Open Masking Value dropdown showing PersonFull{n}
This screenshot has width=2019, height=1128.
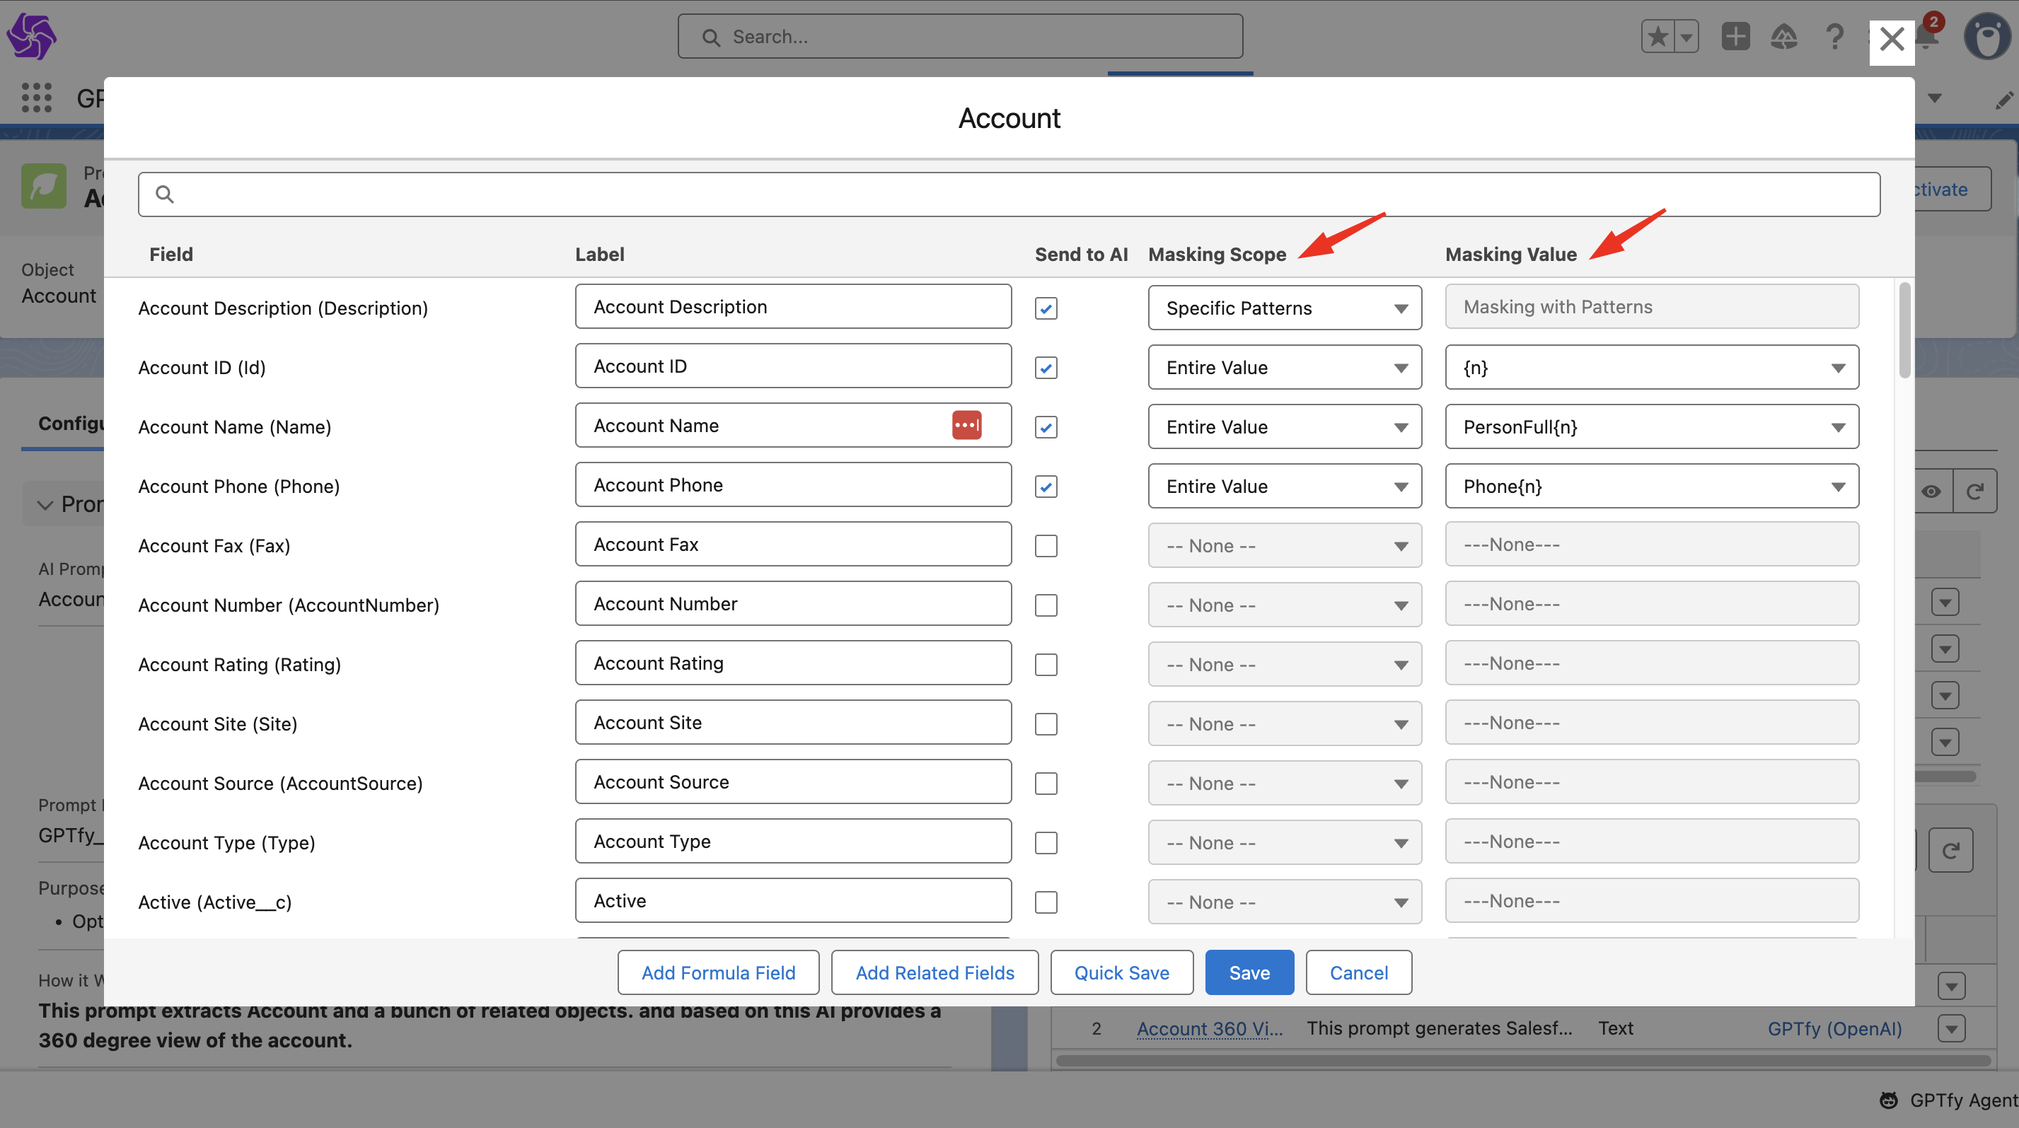click(x=1650, y=427)
